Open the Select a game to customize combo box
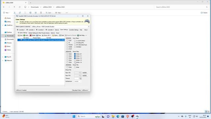 click(60, 26)
